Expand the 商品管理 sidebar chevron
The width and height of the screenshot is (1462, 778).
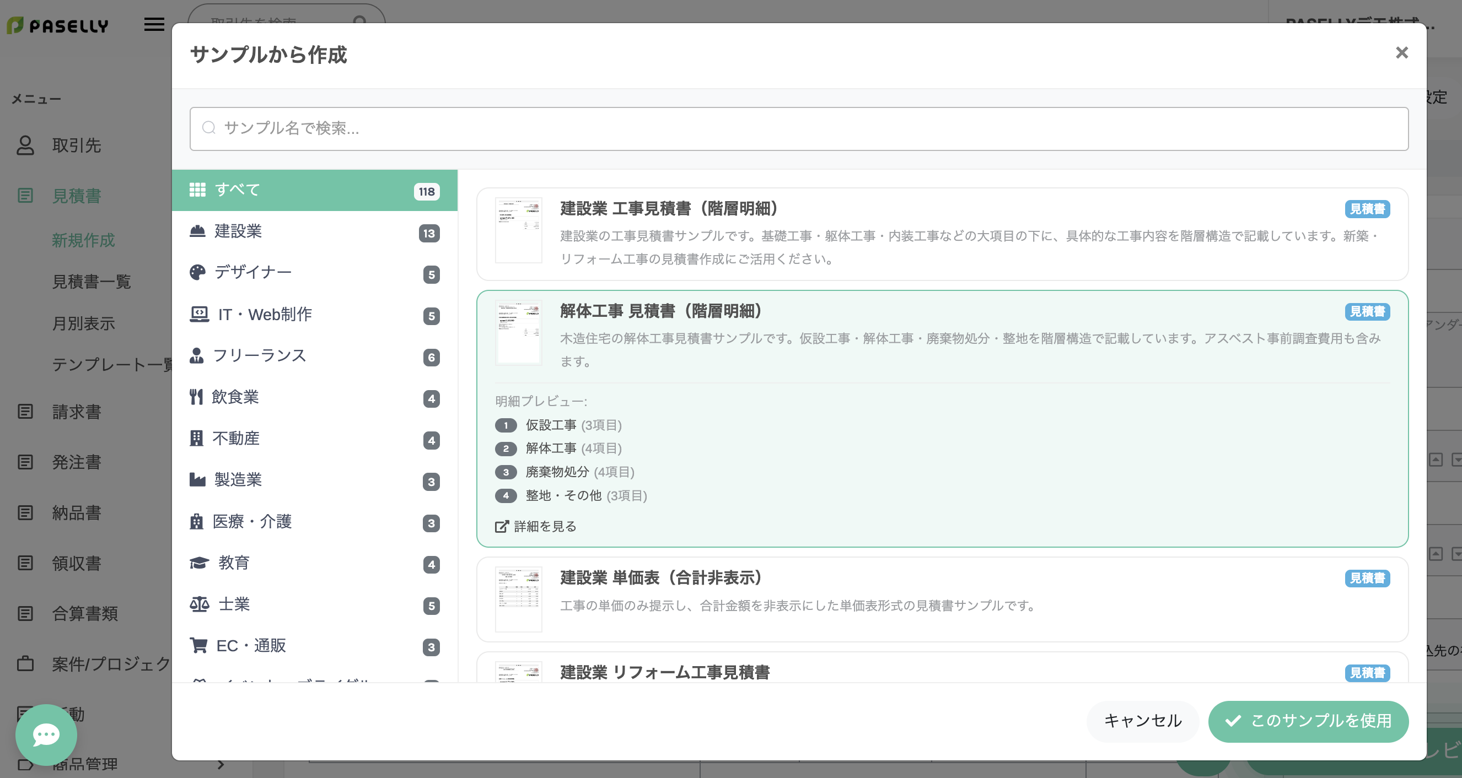click(221, 764)
